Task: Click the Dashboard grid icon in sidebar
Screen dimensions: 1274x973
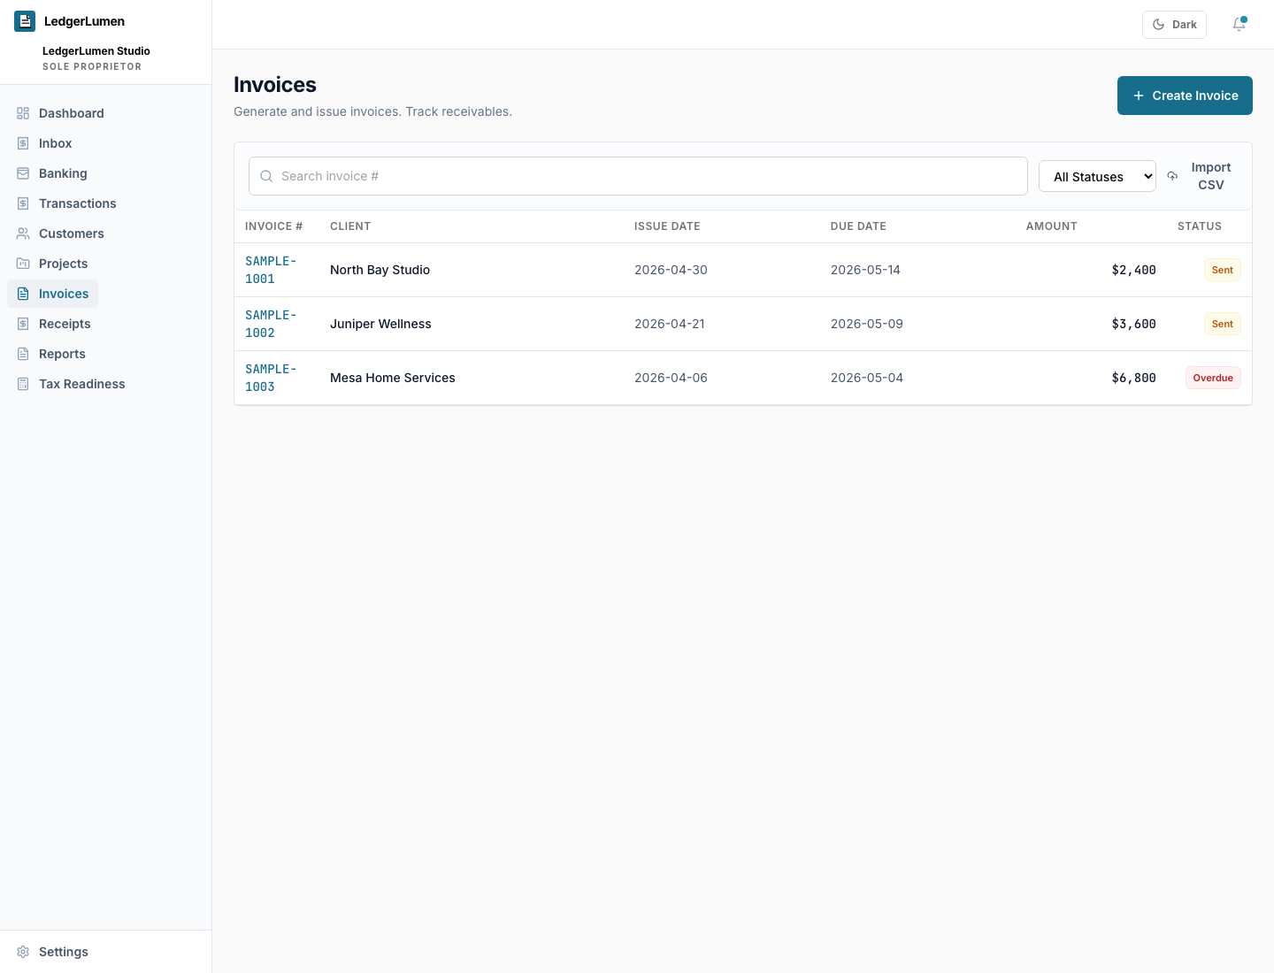Action: (23, 113)
